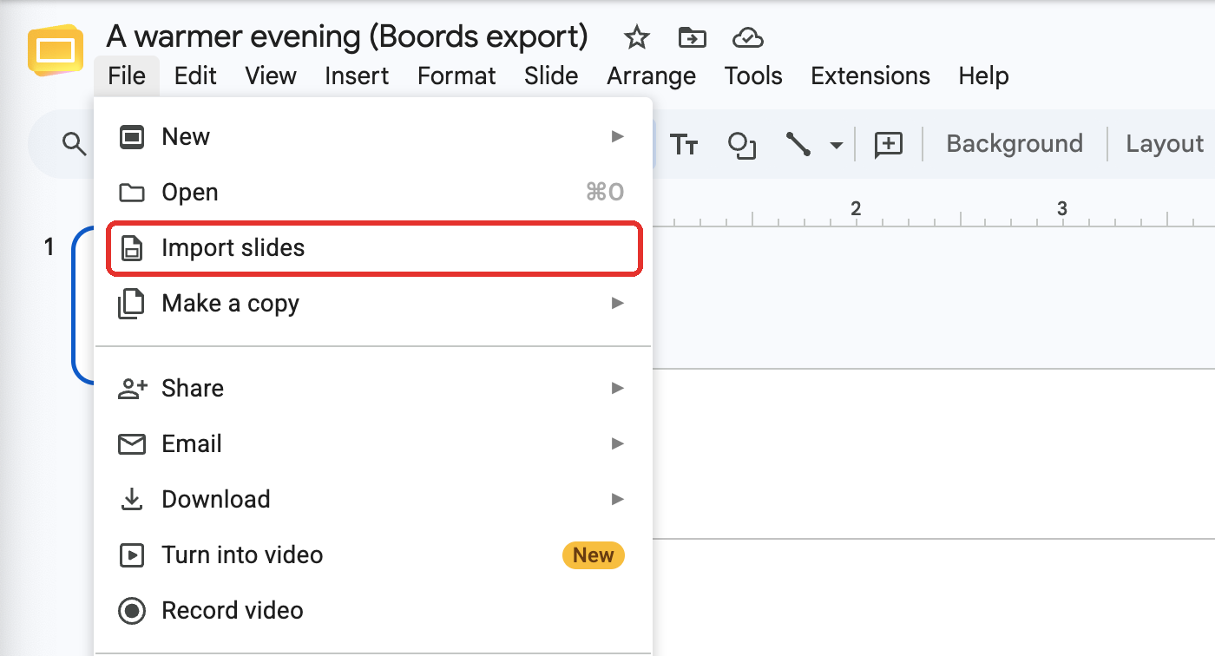Click the Layout button
The image size is (1215, 656).
(1165, 143)
